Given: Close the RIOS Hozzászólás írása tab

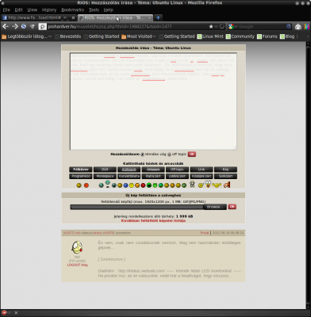Looking at the screenshot, I should click(149, 17).
